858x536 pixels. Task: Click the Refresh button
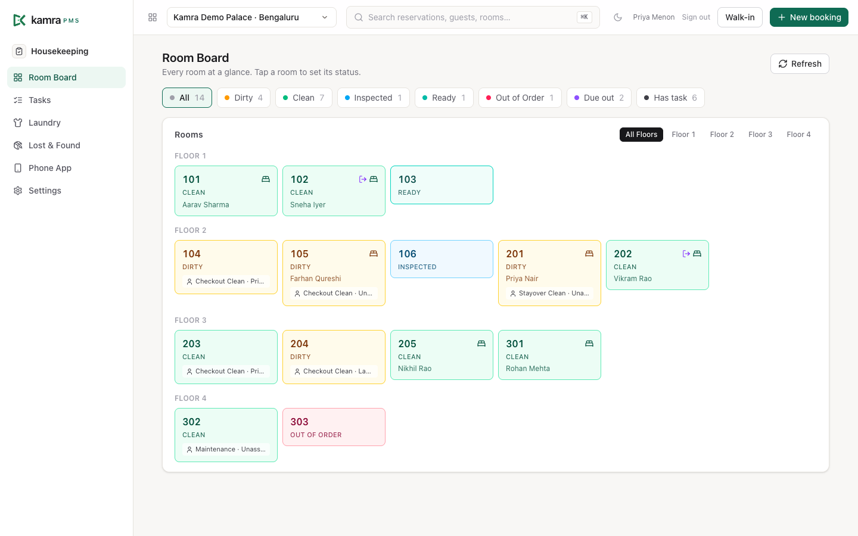(800, 64)
